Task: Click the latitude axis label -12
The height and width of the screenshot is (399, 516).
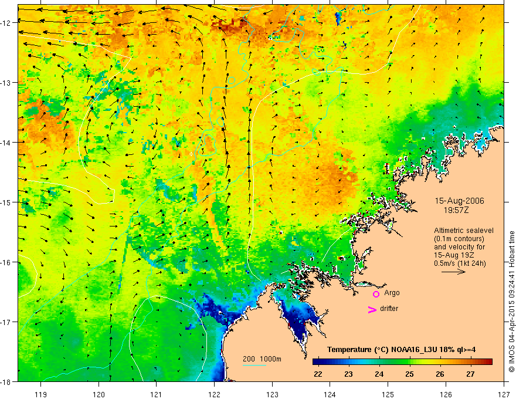Action: point(6,23)
